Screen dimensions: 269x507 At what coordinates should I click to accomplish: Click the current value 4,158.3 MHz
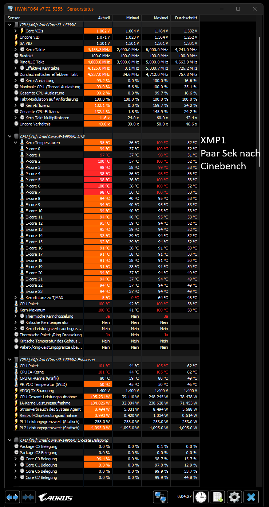pyautogui.click(x=98, y=50)
